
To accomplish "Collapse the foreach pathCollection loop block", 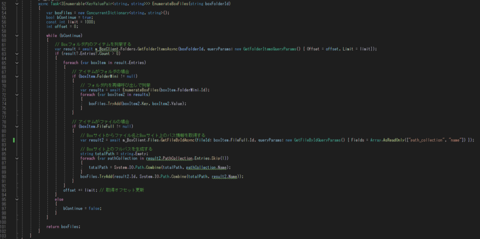I will point(17,158).
